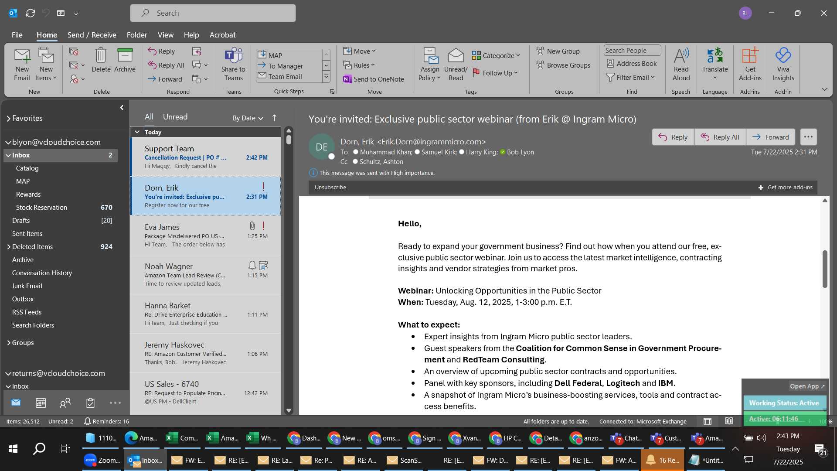
Task: Switch to Calendar view
Action: [41, 403]
